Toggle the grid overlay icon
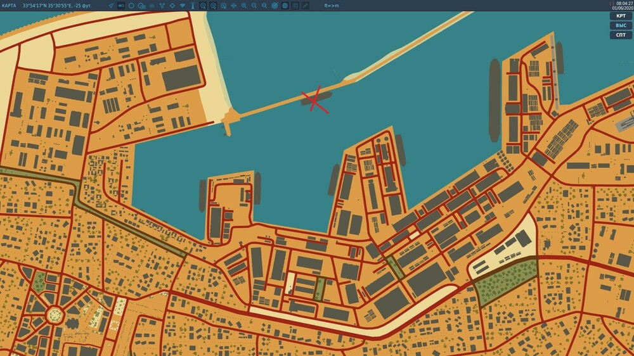 coord(295,6)
